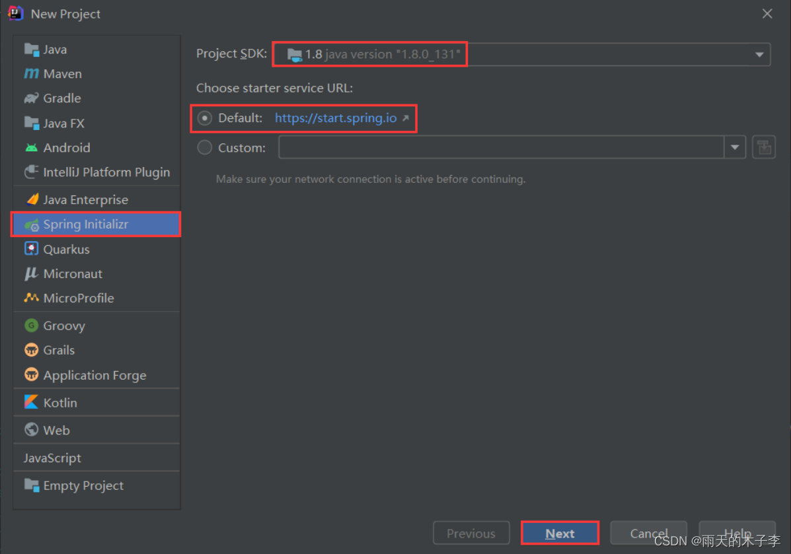Expand the Project SDK dropdown arrow
The width and height of the screenshot is (791, 554).
click(759, 54)
